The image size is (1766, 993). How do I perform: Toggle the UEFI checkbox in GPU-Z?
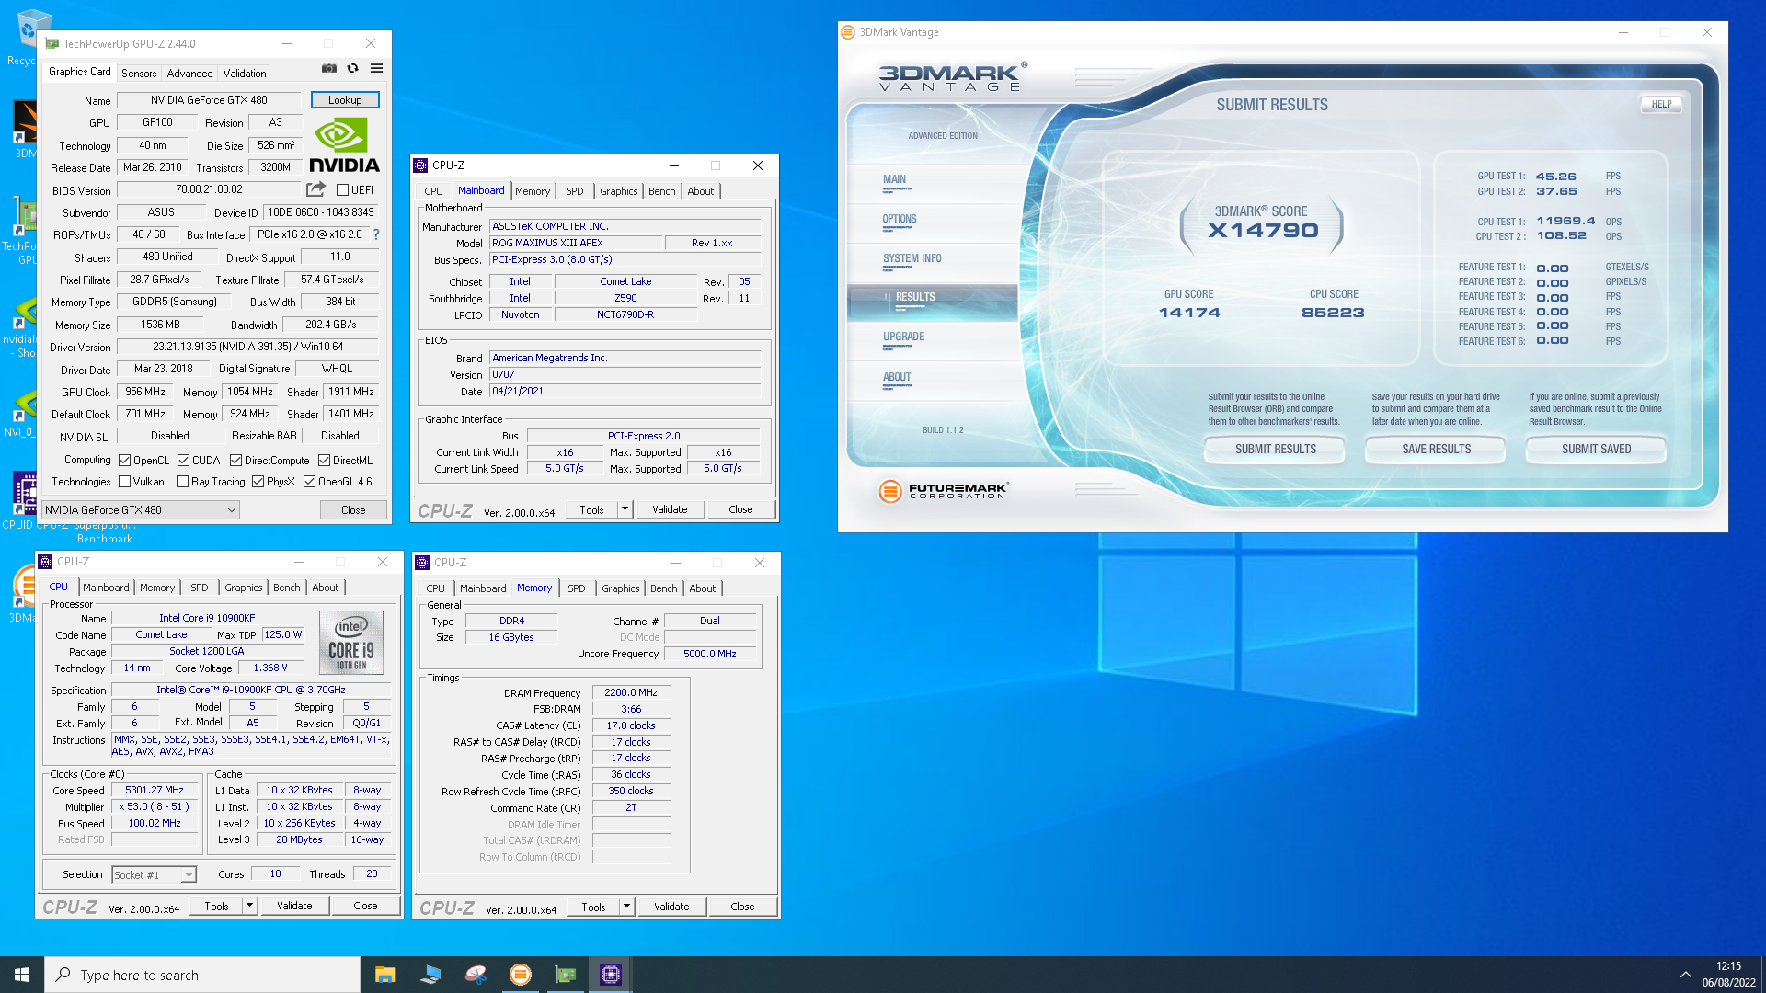click(342, 190)
